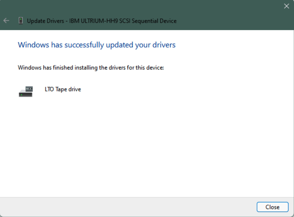The image size is (294, 217).
Task: Click the LTO tape drive device icon
Action: point(26,91)
